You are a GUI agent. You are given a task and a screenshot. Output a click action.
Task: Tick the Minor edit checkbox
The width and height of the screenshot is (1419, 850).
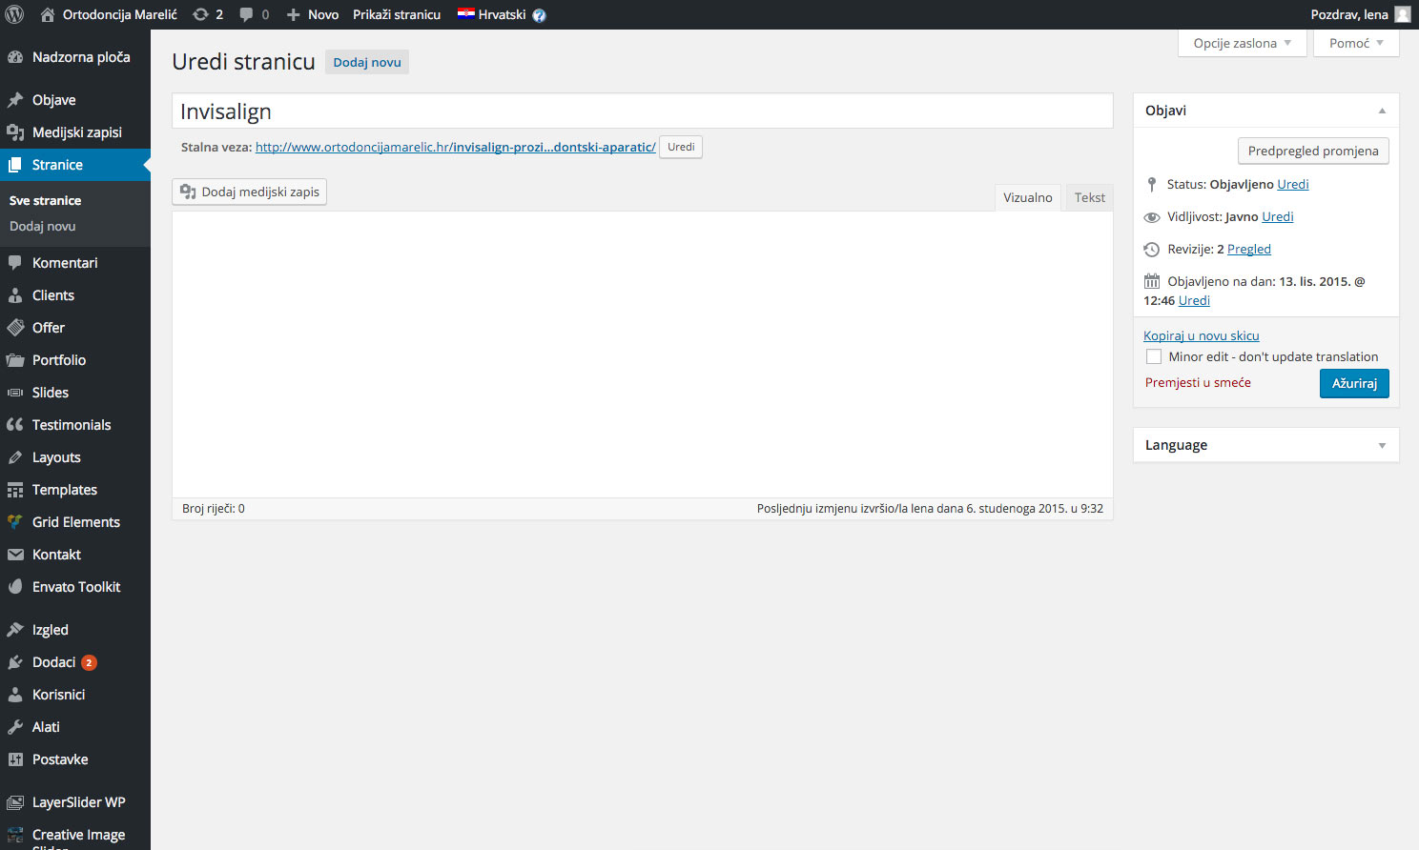click(x=1154, y=356)
